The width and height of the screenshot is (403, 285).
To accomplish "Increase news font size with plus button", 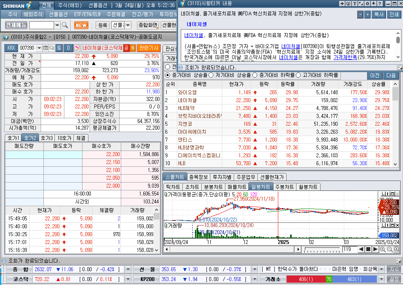I will click(x=367, y=15).
